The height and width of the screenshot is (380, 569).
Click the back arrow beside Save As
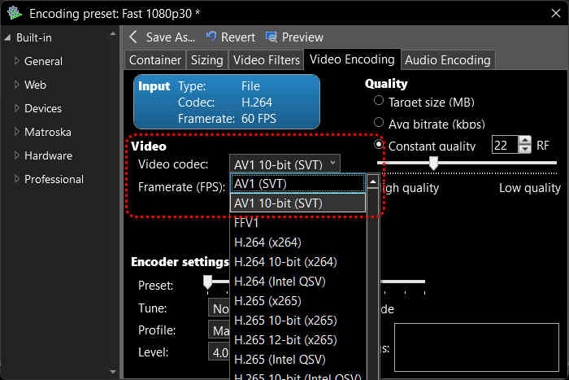[133, 37]
